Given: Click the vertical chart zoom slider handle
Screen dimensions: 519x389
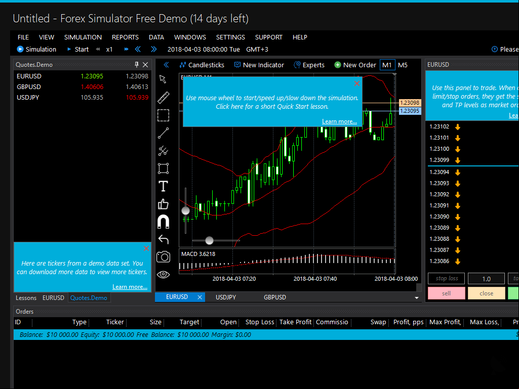Looking at the screenshot, I should point(185,210).
